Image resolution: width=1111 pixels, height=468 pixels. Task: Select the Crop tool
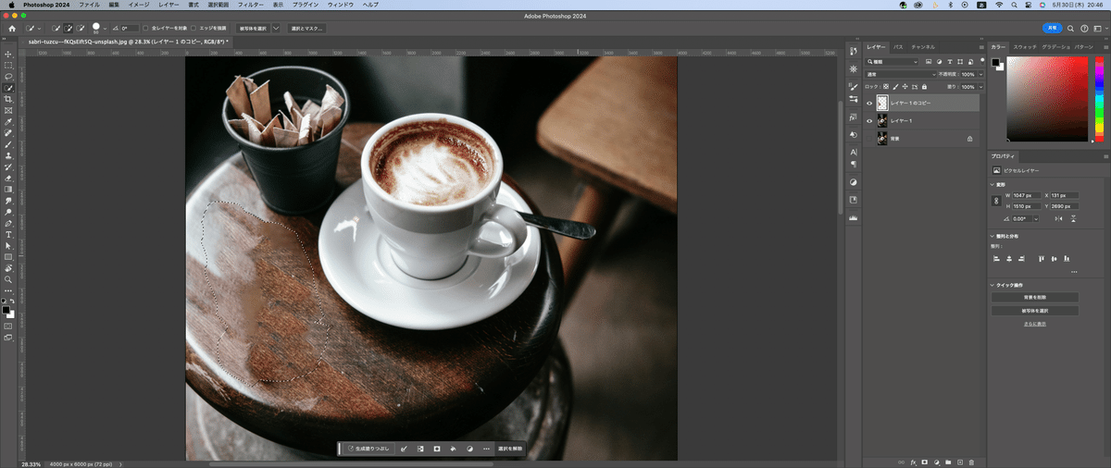coord(8,99)
